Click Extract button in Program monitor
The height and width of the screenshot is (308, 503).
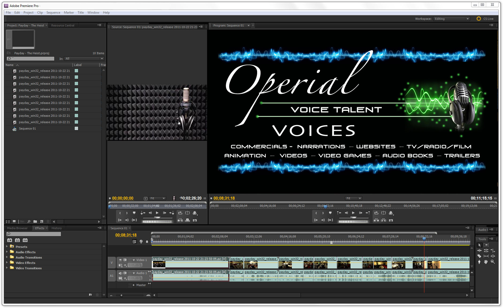(x=384, y=220)
